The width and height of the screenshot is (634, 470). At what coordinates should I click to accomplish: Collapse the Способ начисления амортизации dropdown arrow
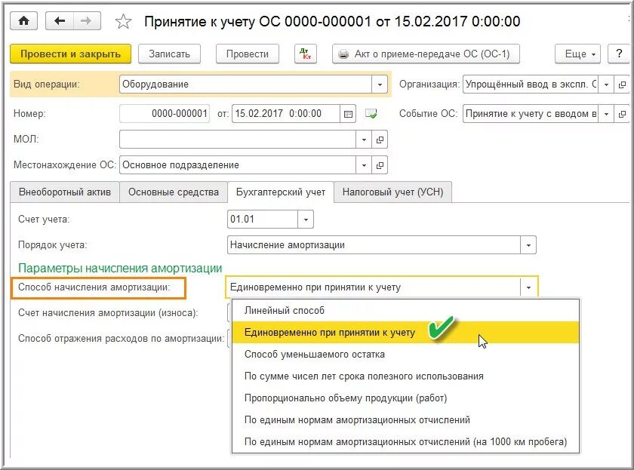coord(528,287)
